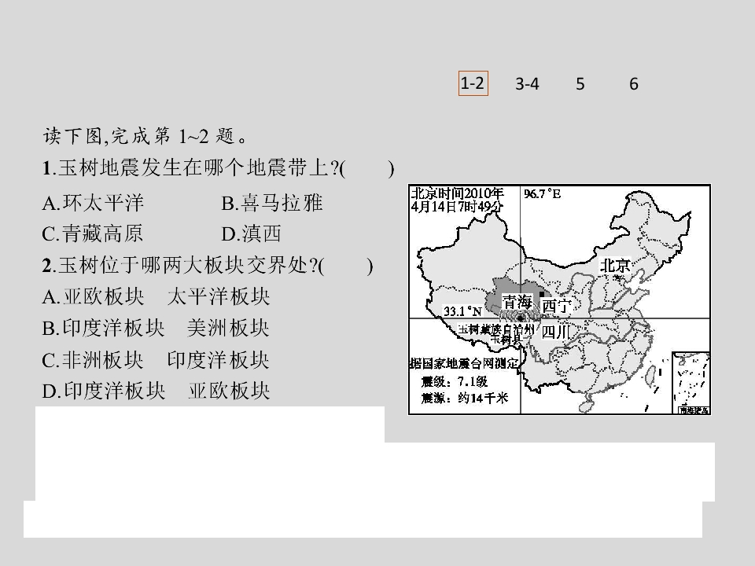The image size is (755, 566).
Task: Click the 四川 label on the map
Action: pyautogui.click(x=556, y=332)
